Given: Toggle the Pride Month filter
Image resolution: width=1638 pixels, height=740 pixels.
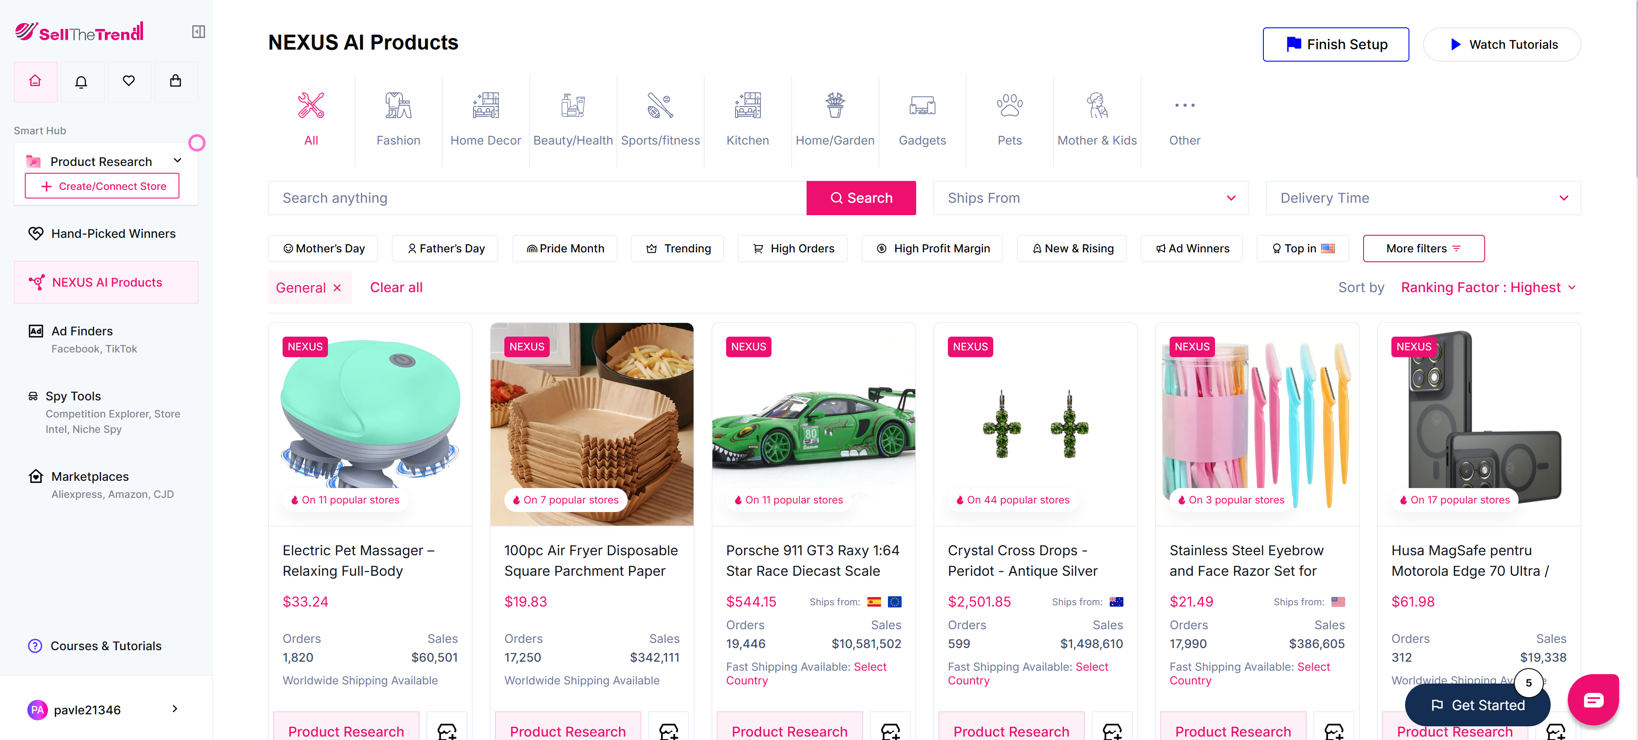Looking at the screenshot, I should click(565, 249).
